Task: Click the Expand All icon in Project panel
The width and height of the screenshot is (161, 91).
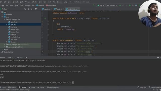Action: coord(28,9)
